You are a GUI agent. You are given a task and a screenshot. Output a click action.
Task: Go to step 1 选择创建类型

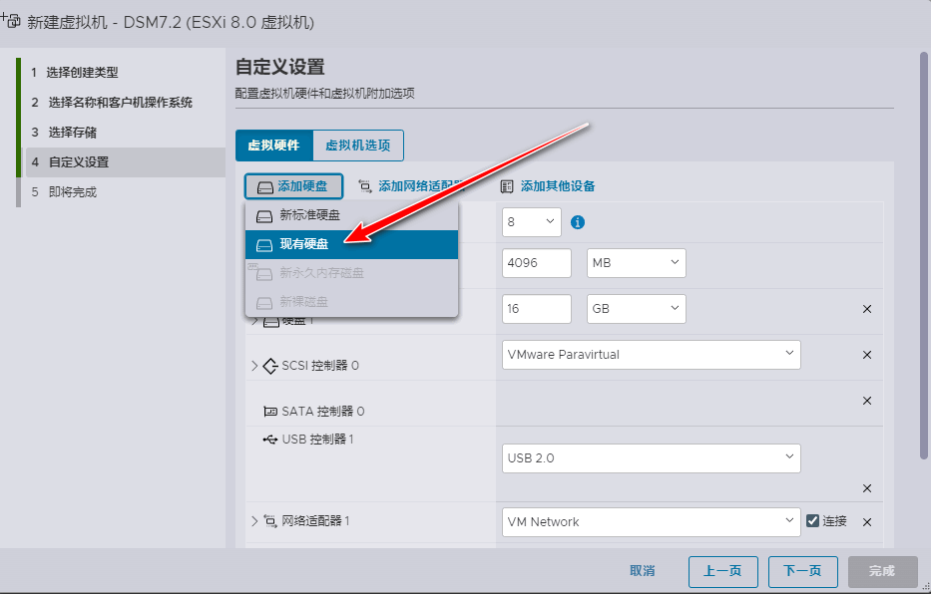[x=82, y=73]
